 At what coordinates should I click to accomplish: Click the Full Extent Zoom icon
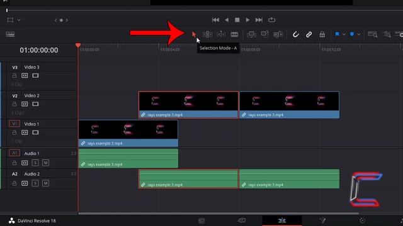pos(372,35)
